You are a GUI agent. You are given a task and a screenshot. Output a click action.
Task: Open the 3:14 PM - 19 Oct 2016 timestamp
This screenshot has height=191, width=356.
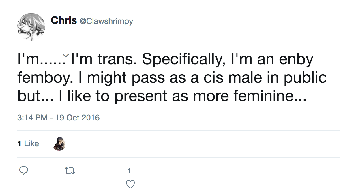tap(58, 118)
